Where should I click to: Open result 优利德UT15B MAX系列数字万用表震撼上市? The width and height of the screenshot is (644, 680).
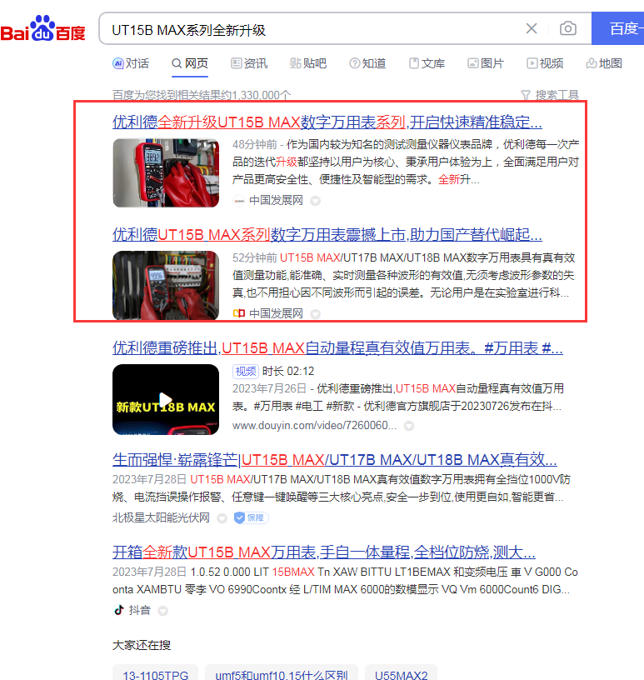tap(327, 235)
